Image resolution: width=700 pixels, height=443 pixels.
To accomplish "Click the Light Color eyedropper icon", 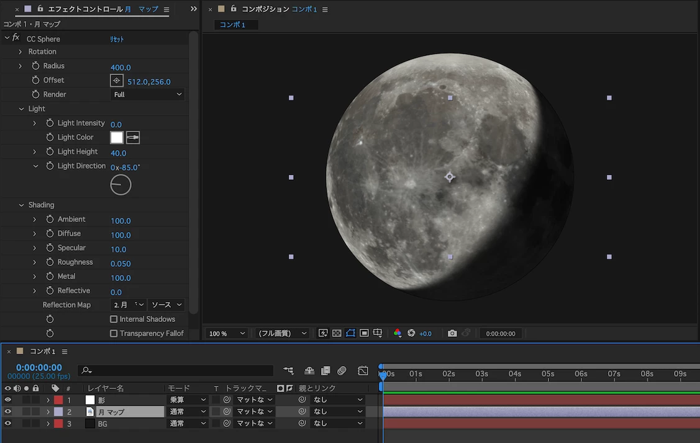I will [x=133, y=138].
